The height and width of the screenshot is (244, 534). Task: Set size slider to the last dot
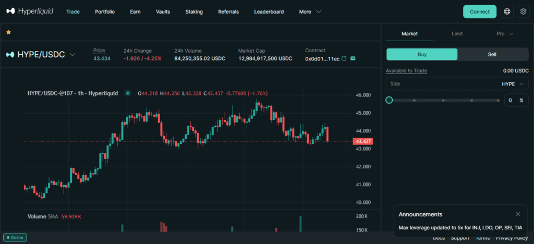[x=498, y=101]
